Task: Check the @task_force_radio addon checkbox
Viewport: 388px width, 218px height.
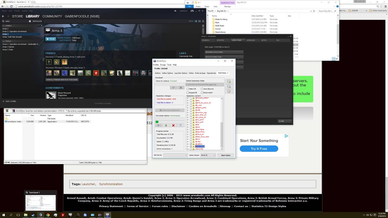Action: [x=191, y=137]
